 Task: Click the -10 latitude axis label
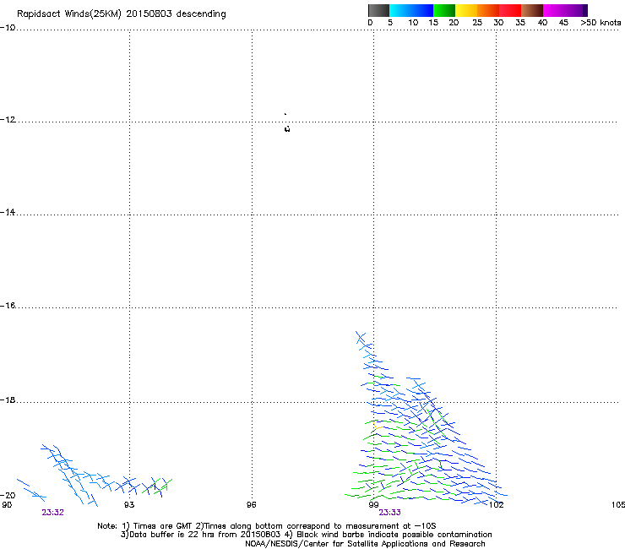(x=8, y=28)
